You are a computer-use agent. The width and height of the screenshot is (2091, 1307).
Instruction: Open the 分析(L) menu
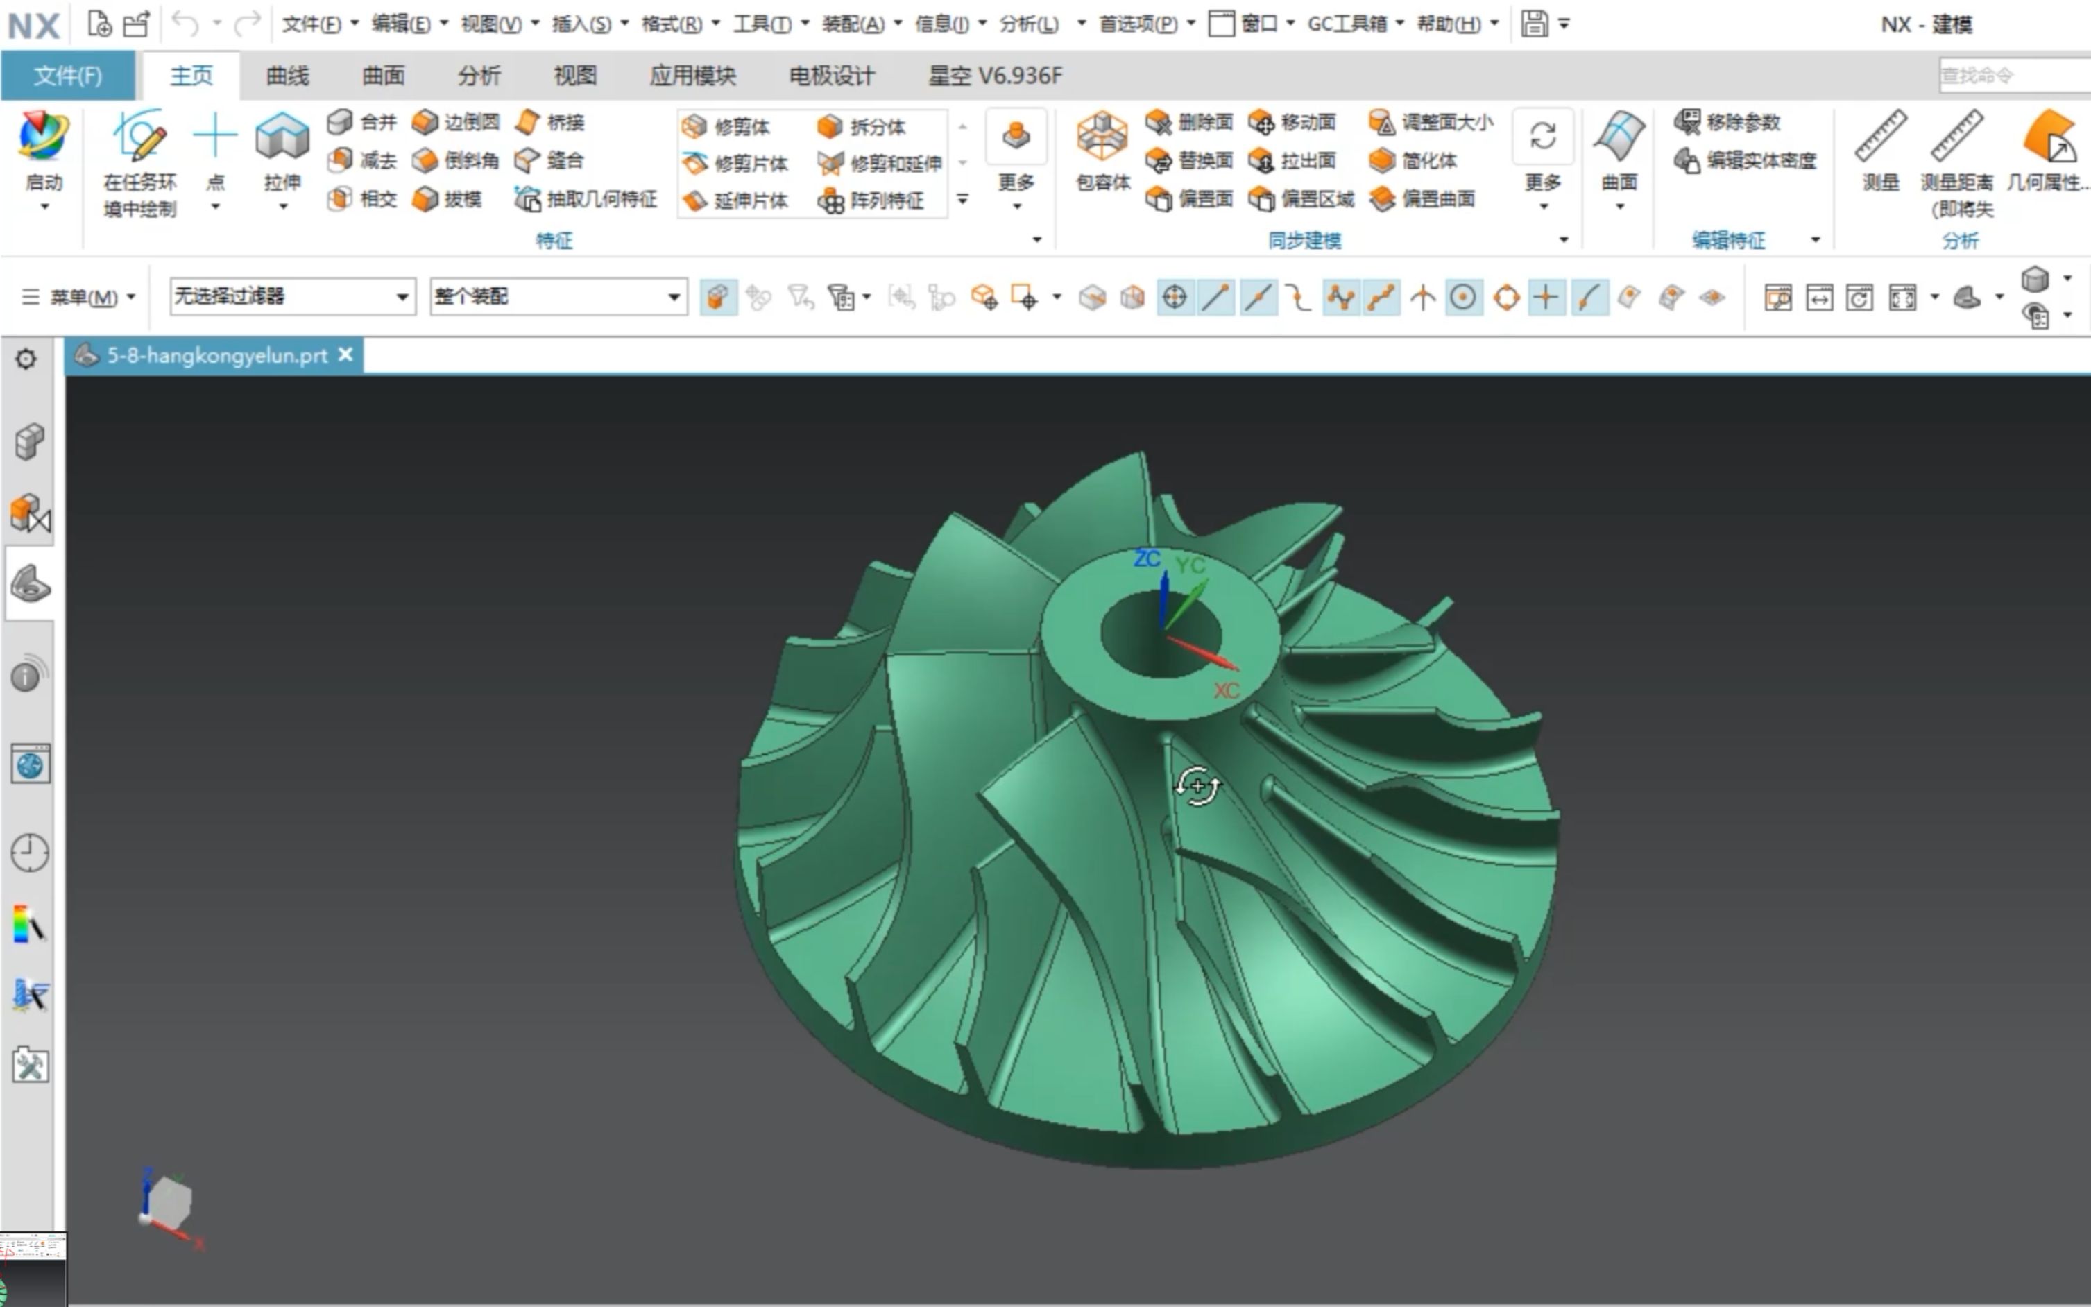(x=1029, y=24)
